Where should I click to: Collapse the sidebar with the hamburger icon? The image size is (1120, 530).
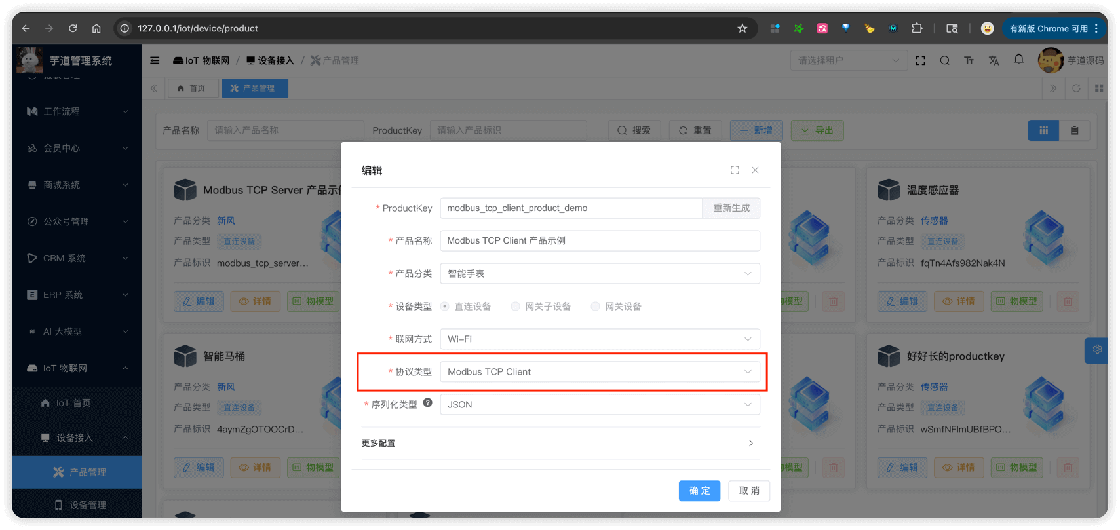(155, 60)
